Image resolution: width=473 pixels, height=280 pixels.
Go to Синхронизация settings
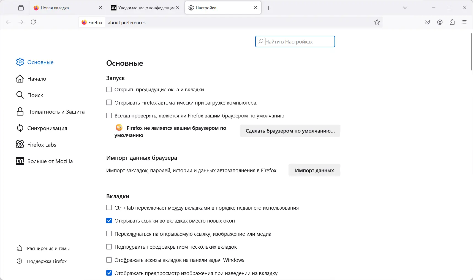pos(47,128)
